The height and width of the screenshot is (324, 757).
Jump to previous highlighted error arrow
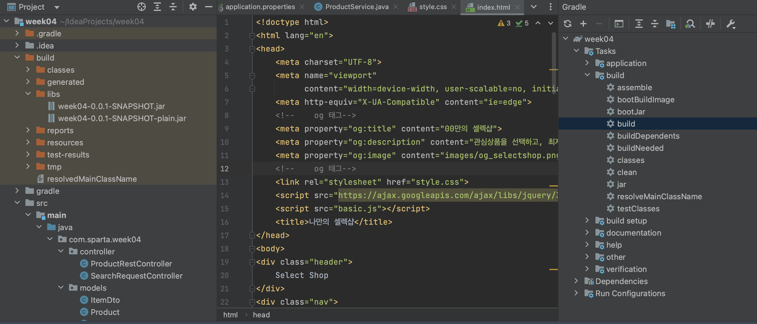click(x=538, y=23)
